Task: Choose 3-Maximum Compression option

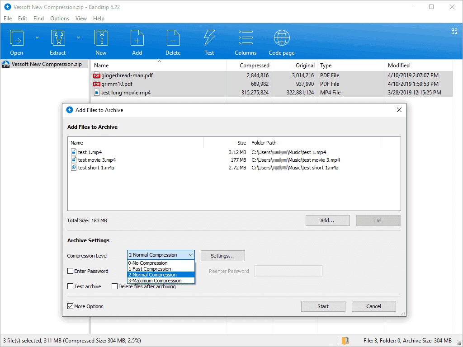Action: click(x=161, y=281)
